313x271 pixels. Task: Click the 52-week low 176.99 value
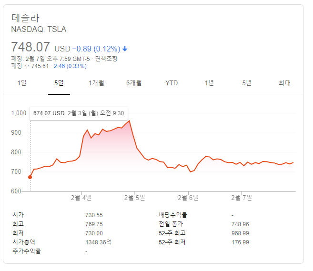tap(240, 242)
